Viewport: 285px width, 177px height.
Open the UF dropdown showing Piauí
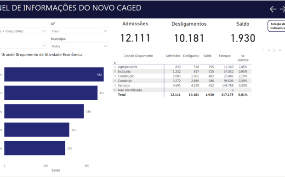coord(79,31)
